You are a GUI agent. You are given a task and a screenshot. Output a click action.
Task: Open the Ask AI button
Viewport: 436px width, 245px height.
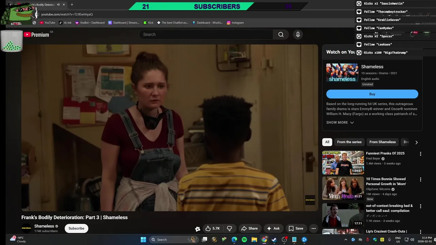tap(274, 228)
